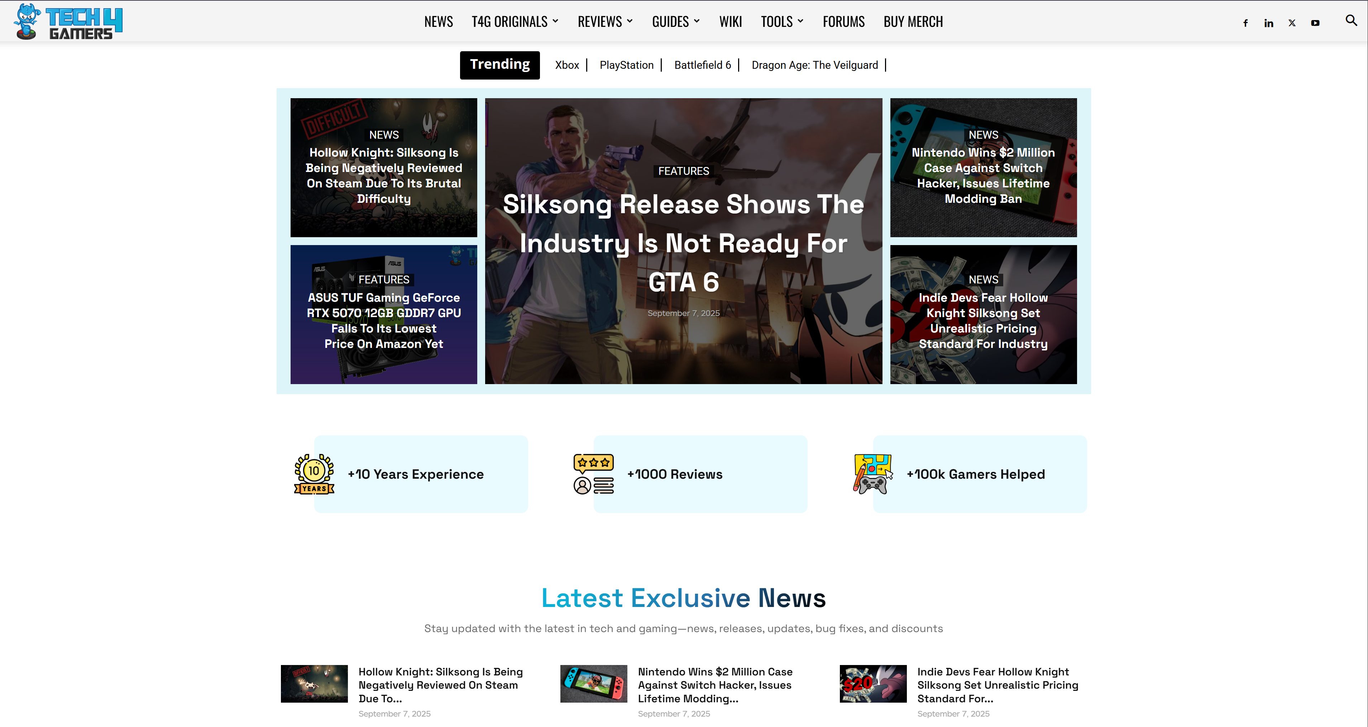
Task: Open Hollow Knight Silksong thumbnail in Latest News
Action: 314,683
